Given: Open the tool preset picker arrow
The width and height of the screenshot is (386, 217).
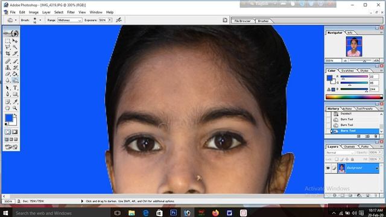Looking at the screenshot, I should [x=16, y=20].
